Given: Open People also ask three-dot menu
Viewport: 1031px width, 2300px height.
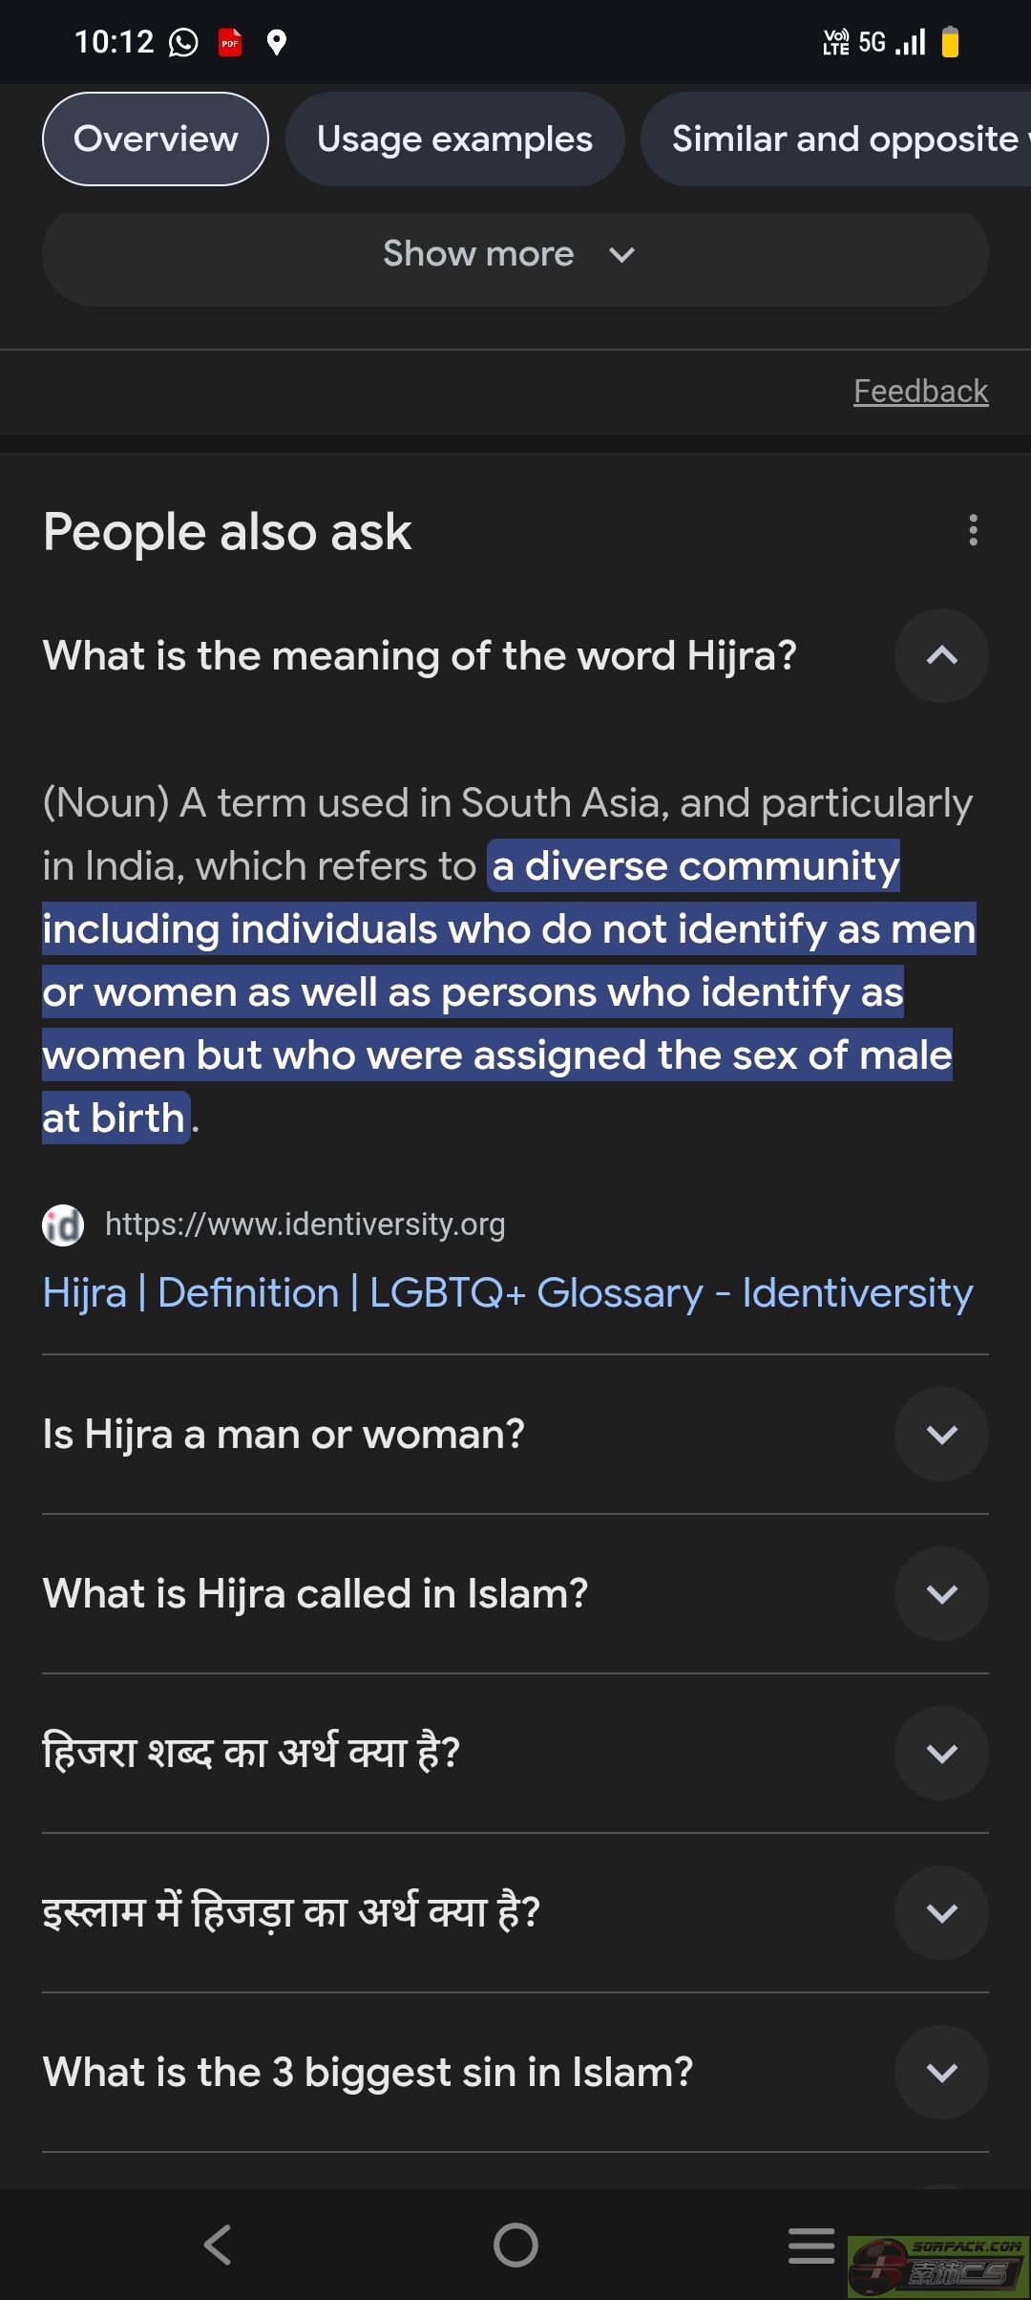Looking at the screenshot, I should click(x=973, y=530).
